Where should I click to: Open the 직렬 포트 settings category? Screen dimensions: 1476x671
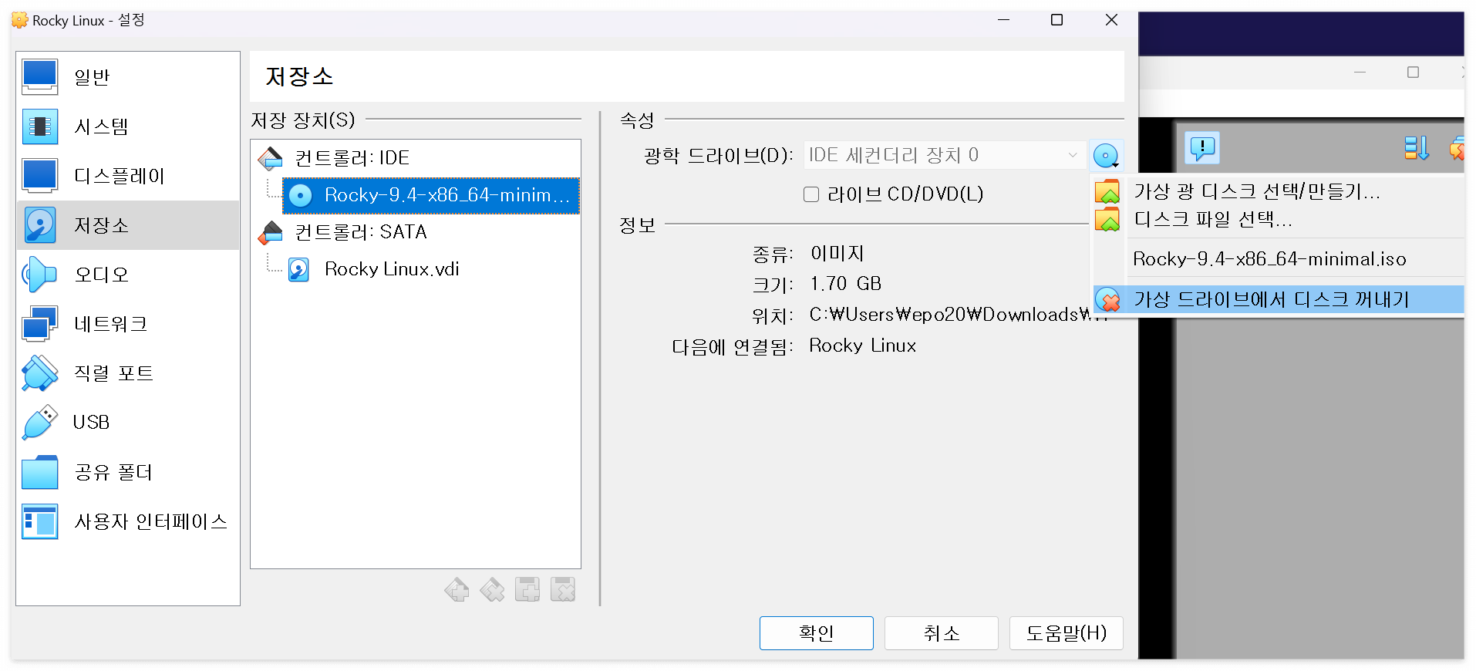point(128,373)
